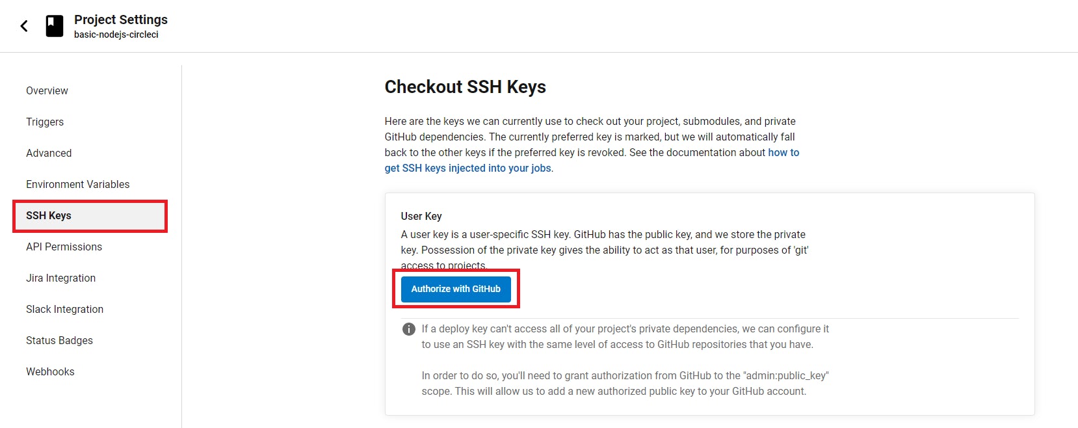Click the basic-nodejs-circleci project subtitle

click(114, 34)
